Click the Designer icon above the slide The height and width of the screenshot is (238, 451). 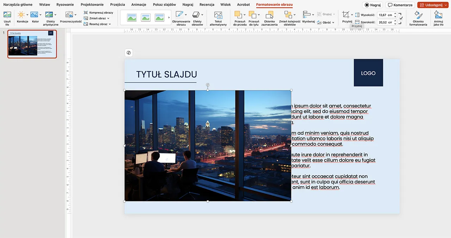(129, 53)
